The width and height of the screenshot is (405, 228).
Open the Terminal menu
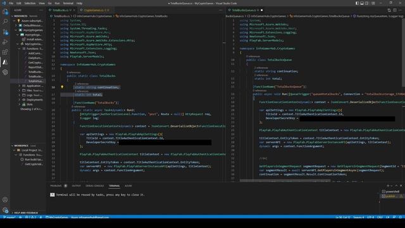point(68,3)
